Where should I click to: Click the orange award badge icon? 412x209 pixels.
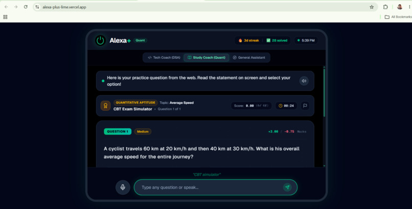pyautogui.click(x=105, y=106)
